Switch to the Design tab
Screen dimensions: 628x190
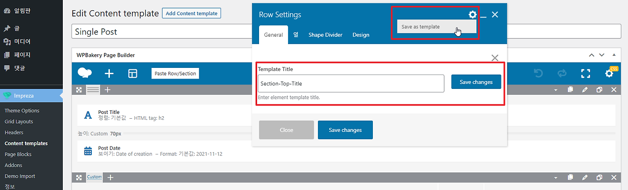pos(361,35)
